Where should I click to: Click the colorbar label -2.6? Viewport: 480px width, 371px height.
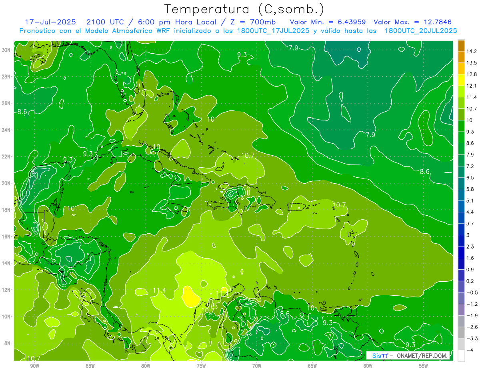(x=472, y=327)
